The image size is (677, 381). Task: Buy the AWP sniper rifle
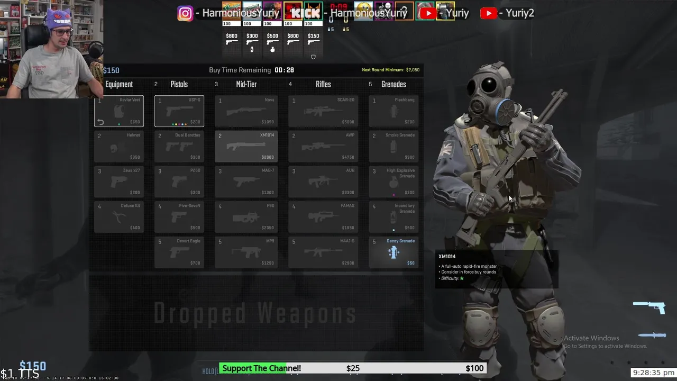[x=323, y=147]
